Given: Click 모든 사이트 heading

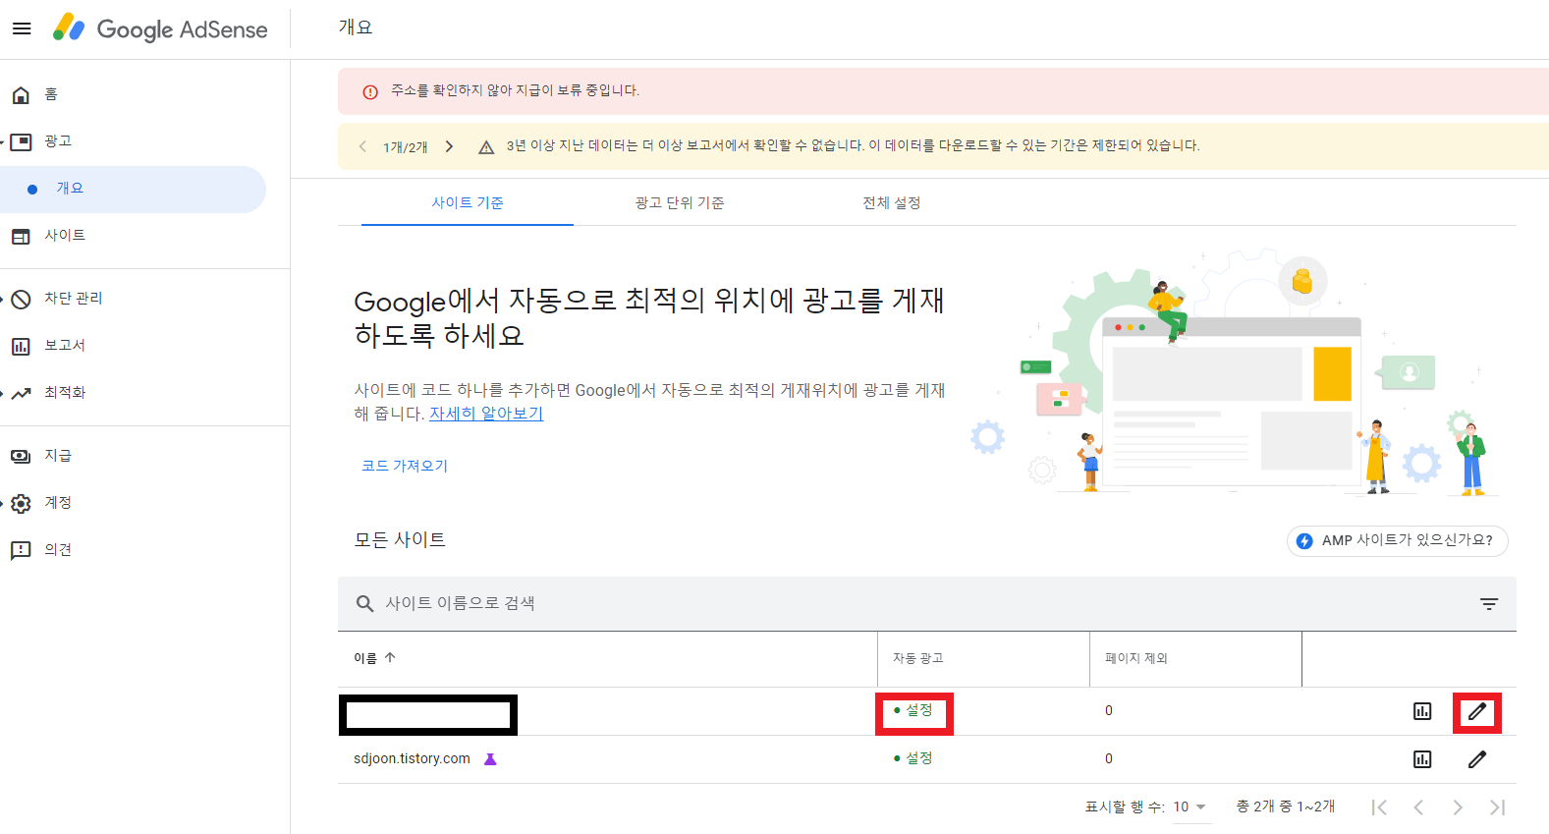Looking at the screenshot, I should [400, 540].
